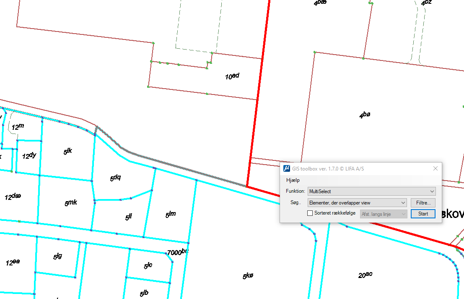The height and width of the screenshot is (299, 464).
Task: Click parcel label 4bø on the map
Action: [365, 115]
